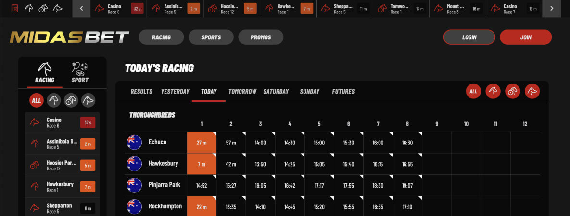Switch to the Saturday tab
This screenshot has width=570, height=216.
click(276, 92)
